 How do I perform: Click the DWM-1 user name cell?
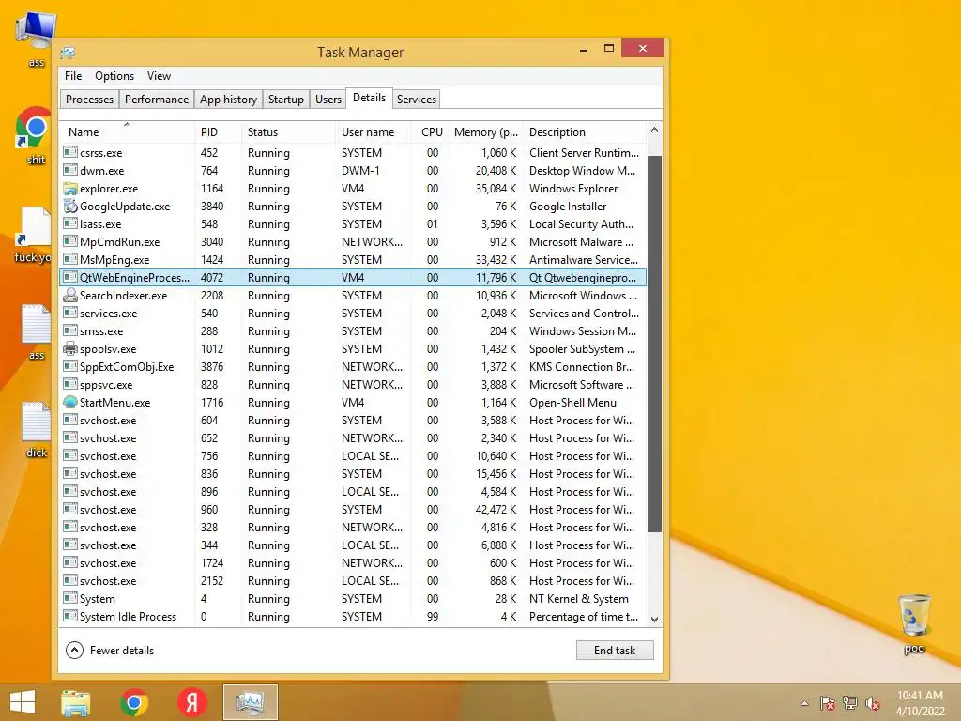point(360,171)
